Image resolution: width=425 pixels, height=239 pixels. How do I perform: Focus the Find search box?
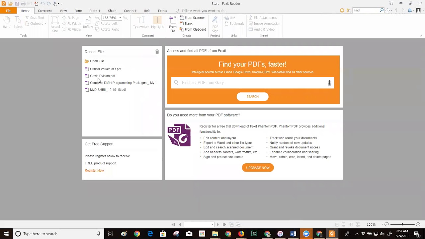point(366,11)
